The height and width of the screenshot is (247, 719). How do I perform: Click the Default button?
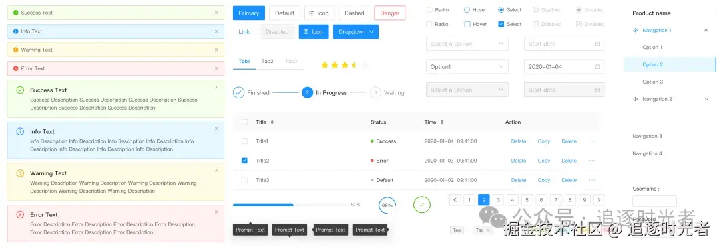(285, 13)
